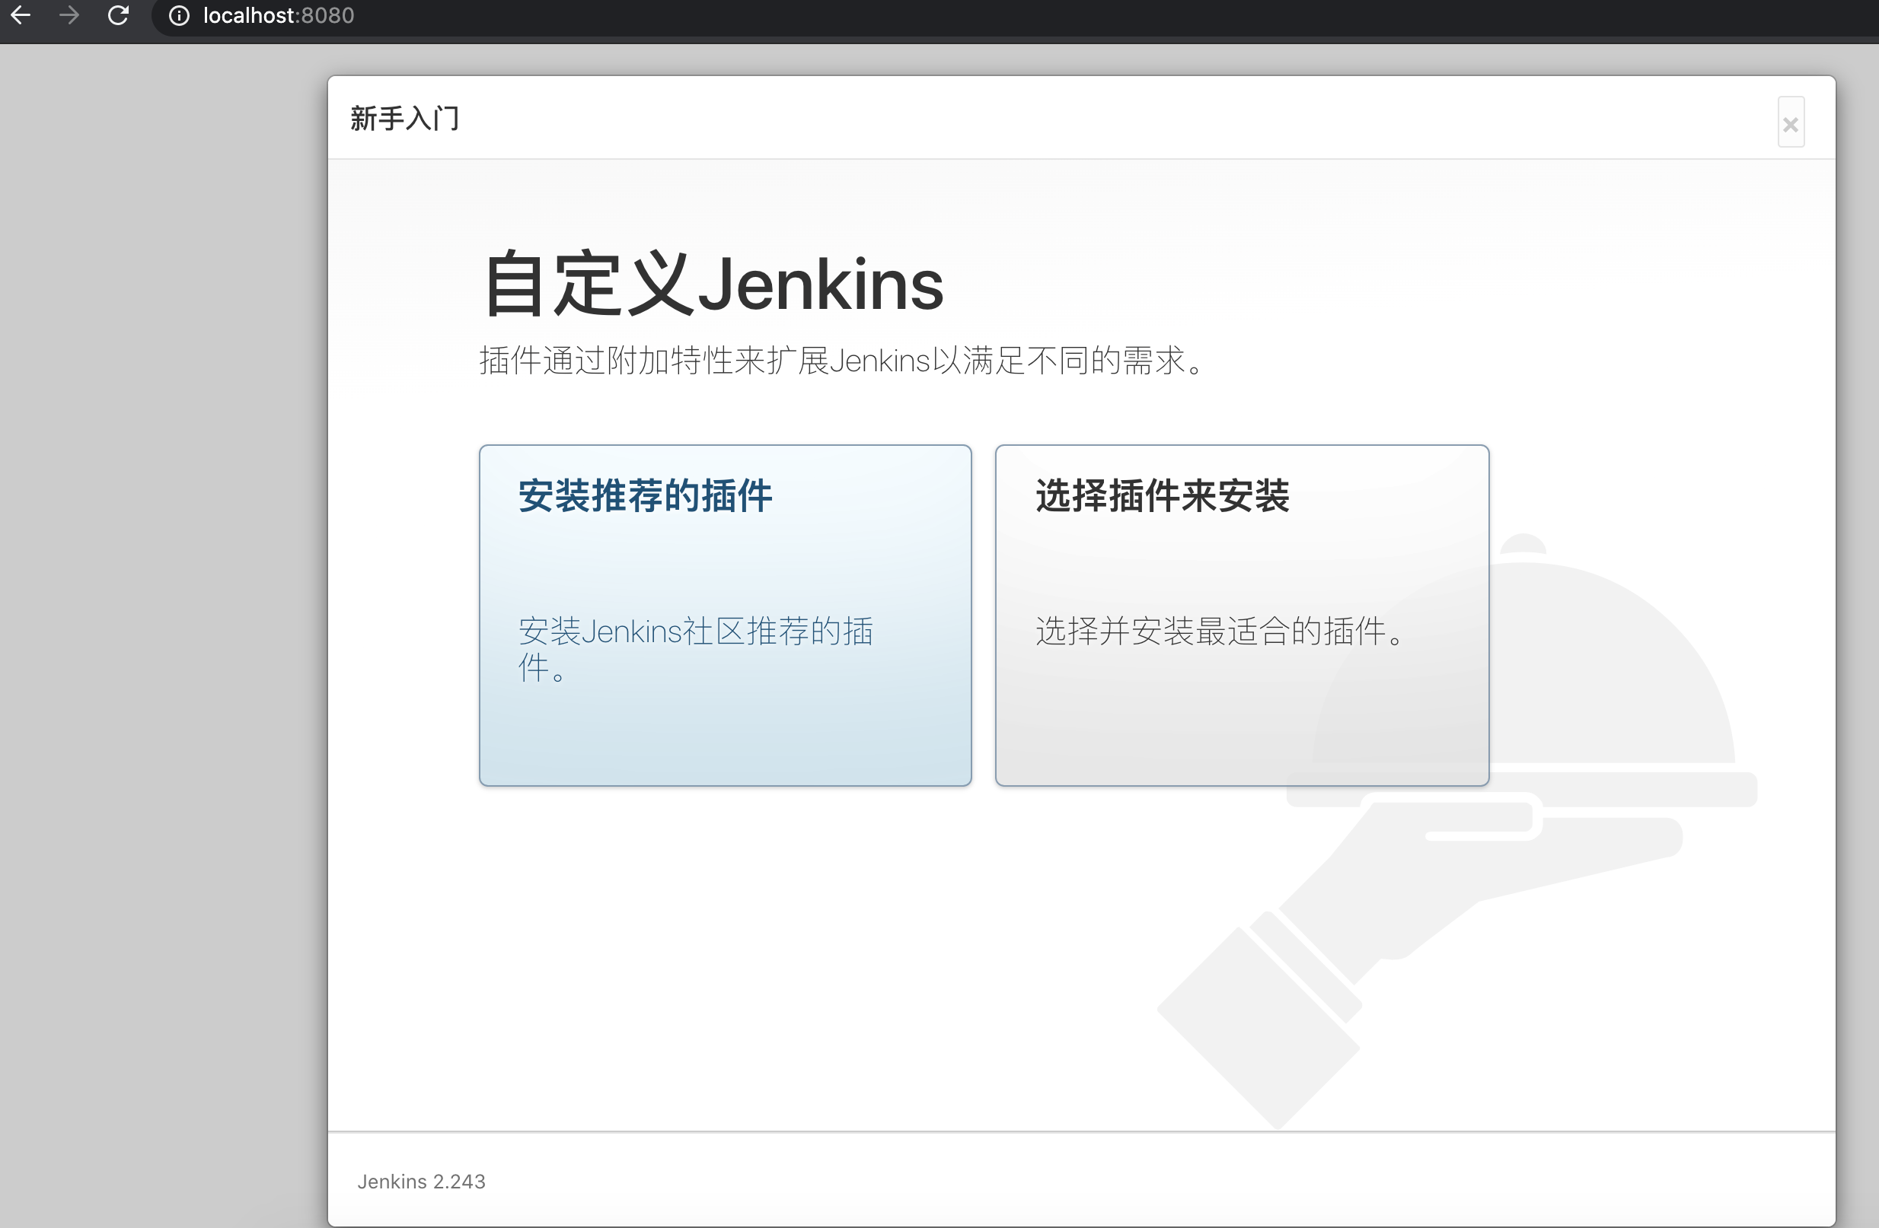Open the site info icon beside the URL
Screen dimensions: 1879x1228
click(179, 16)
